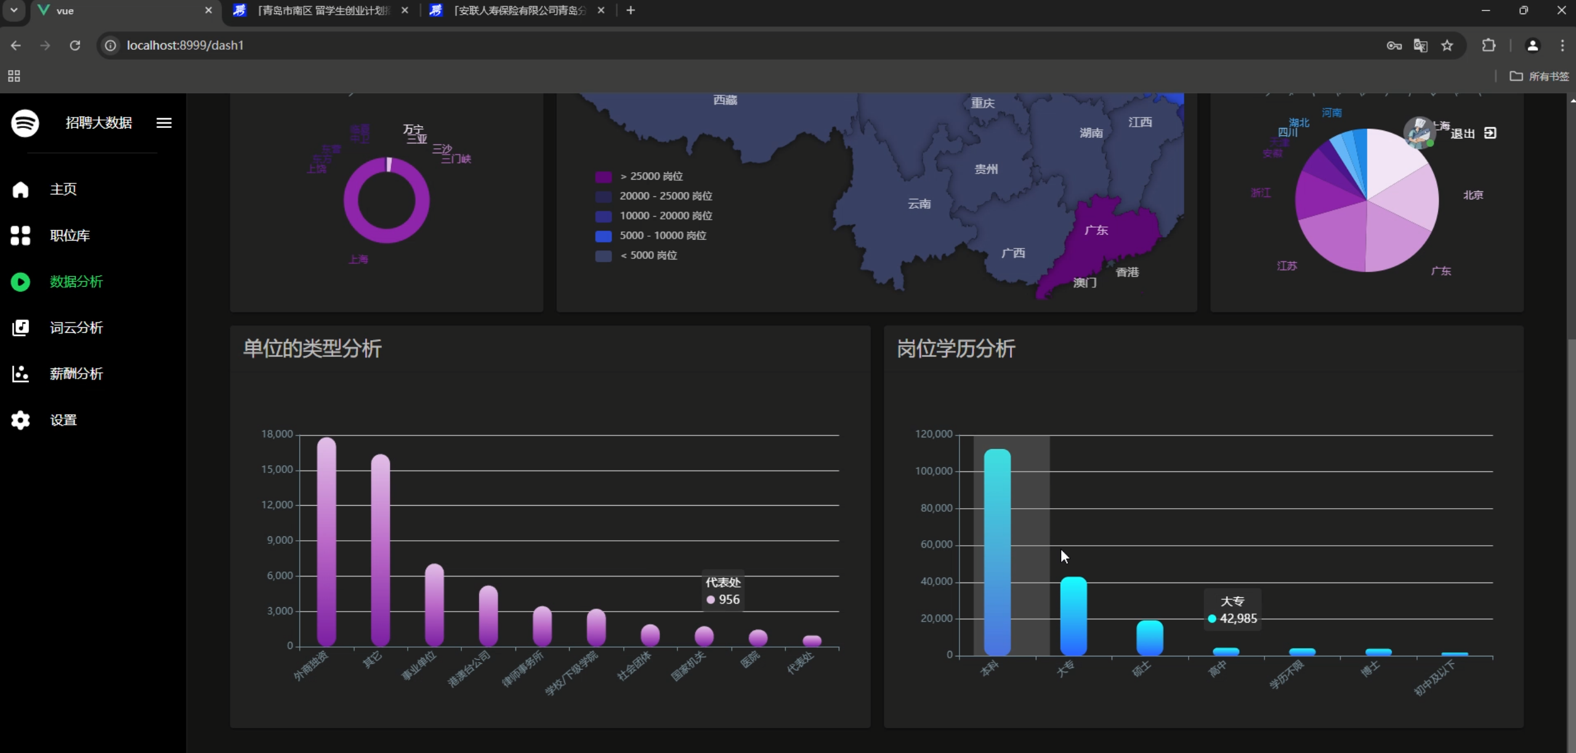Open the 薪酬分析 salary analysis page

[76, 374]
